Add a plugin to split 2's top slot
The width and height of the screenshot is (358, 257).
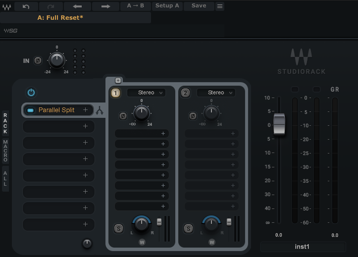coord(211,134)
